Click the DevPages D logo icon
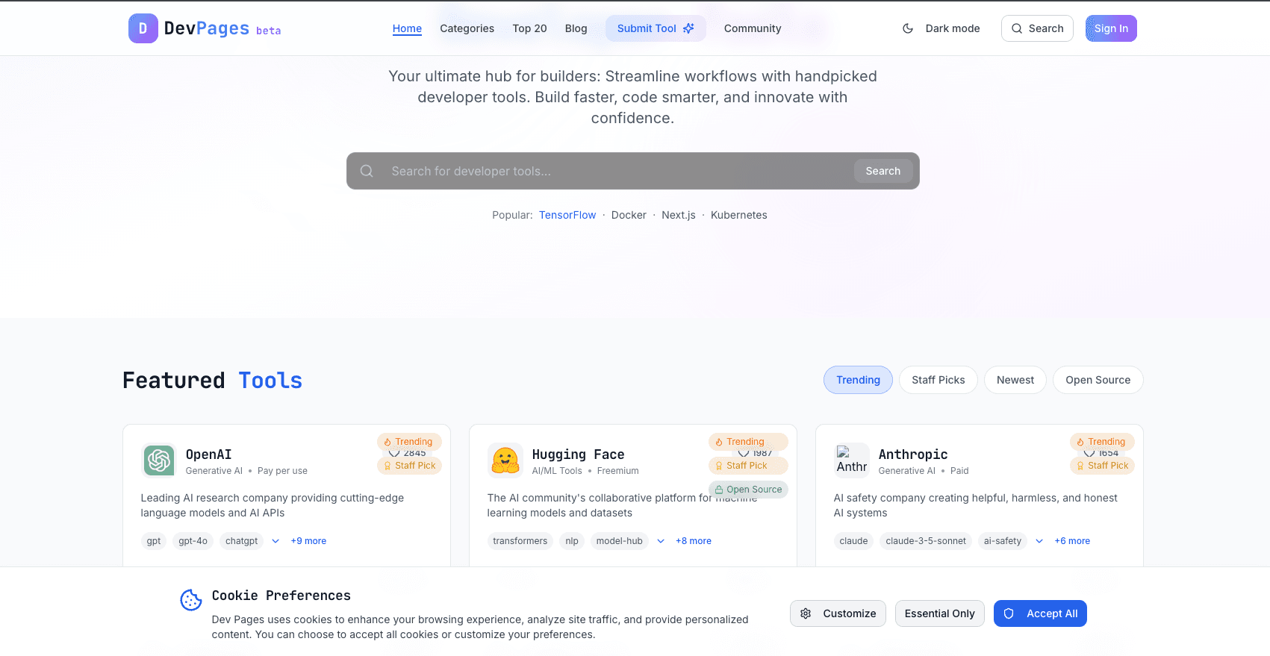This screenshot has width=1270, height=656. coord(143,28)
